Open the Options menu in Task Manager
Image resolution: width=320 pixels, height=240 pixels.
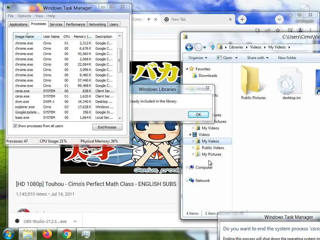(x=24, y=16)
